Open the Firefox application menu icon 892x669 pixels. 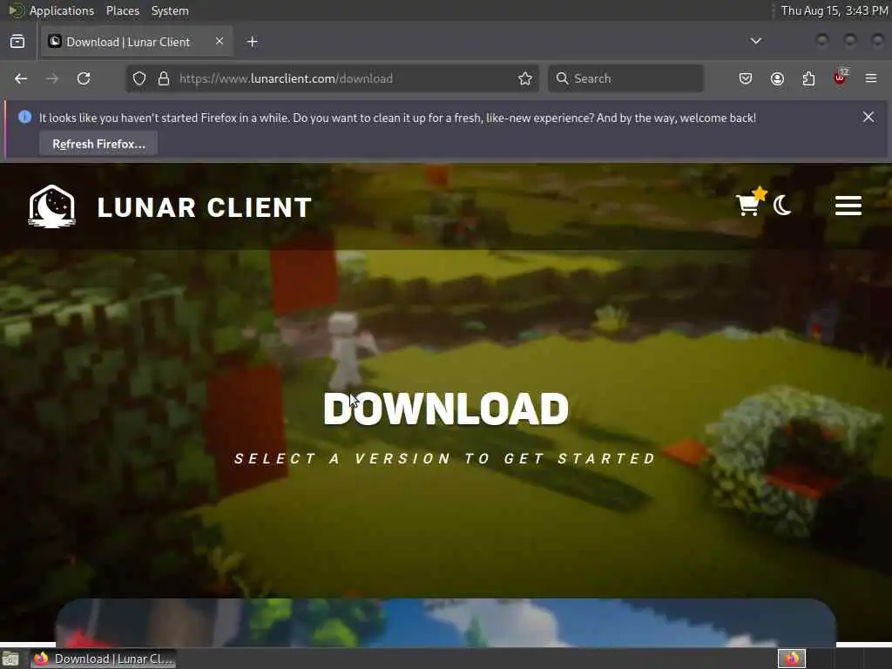(871, 78)
